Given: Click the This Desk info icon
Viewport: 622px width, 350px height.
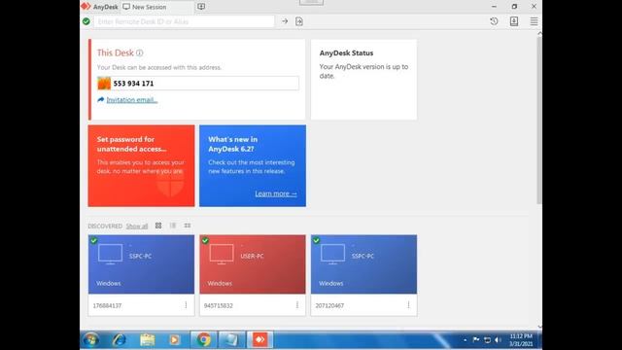Looking at the screenshot, I should coord(140,52).
